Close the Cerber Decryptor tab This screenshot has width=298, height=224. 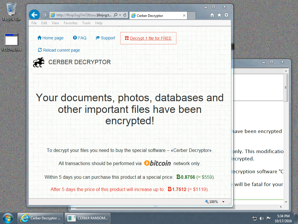coord(184,16)
